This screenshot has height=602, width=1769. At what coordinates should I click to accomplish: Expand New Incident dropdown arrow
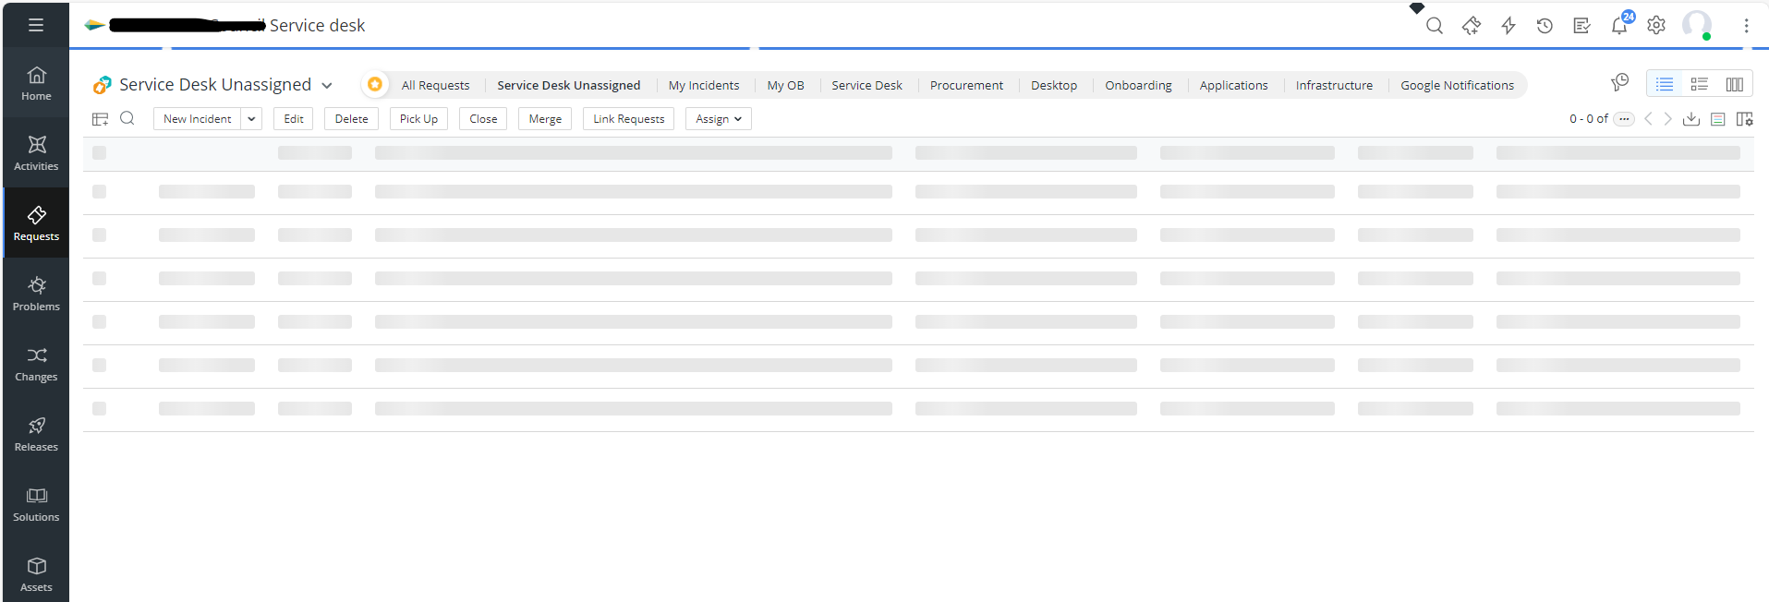tap(251, 119)
